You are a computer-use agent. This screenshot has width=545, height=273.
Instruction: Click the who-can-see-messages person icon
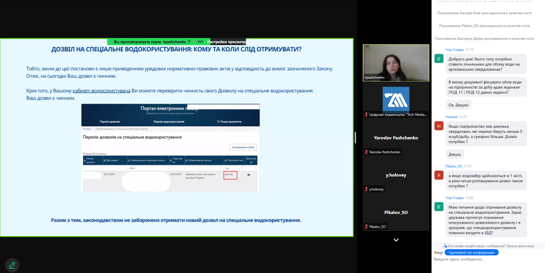(x=445, y=246)
